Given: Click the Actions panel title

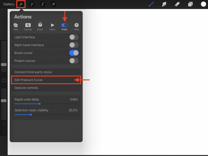Looking at the screenshot, I should [23, 17].
